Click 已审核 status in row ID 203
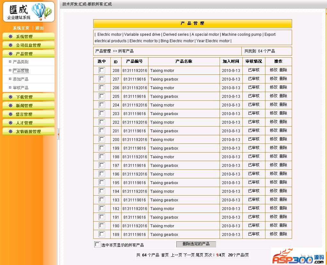Viewport: 327px width, 265px height. [254, 113]
